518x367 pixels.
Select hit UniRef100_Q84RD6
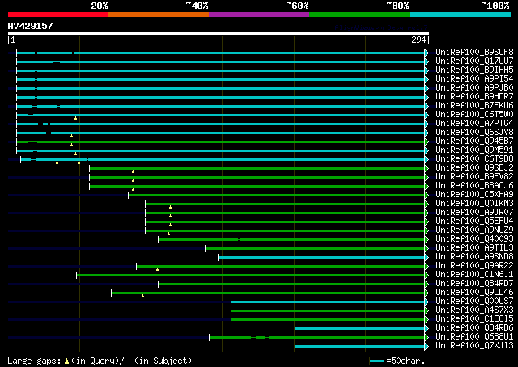pyautogui.click(x=474, y=328)
